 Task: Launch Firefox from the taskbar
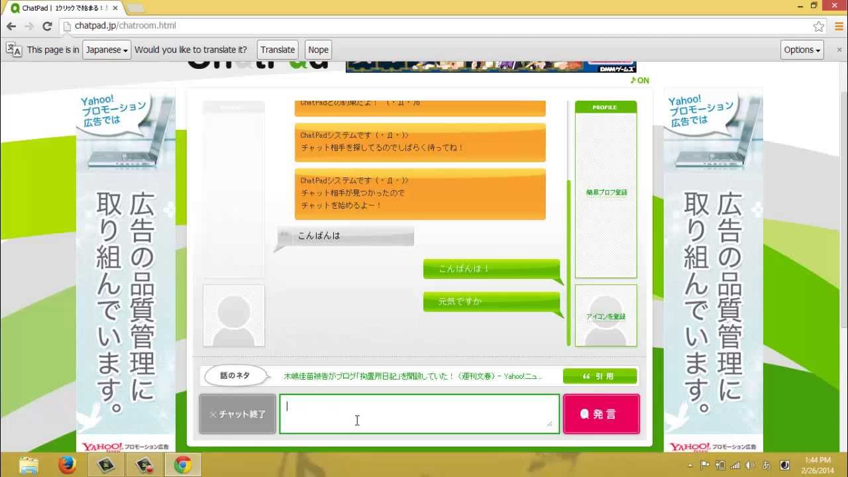pos(67,464)
